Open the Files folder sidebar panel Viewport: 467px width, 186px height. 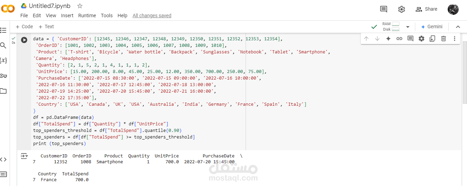pyautogui.click(x=3, y=91)
